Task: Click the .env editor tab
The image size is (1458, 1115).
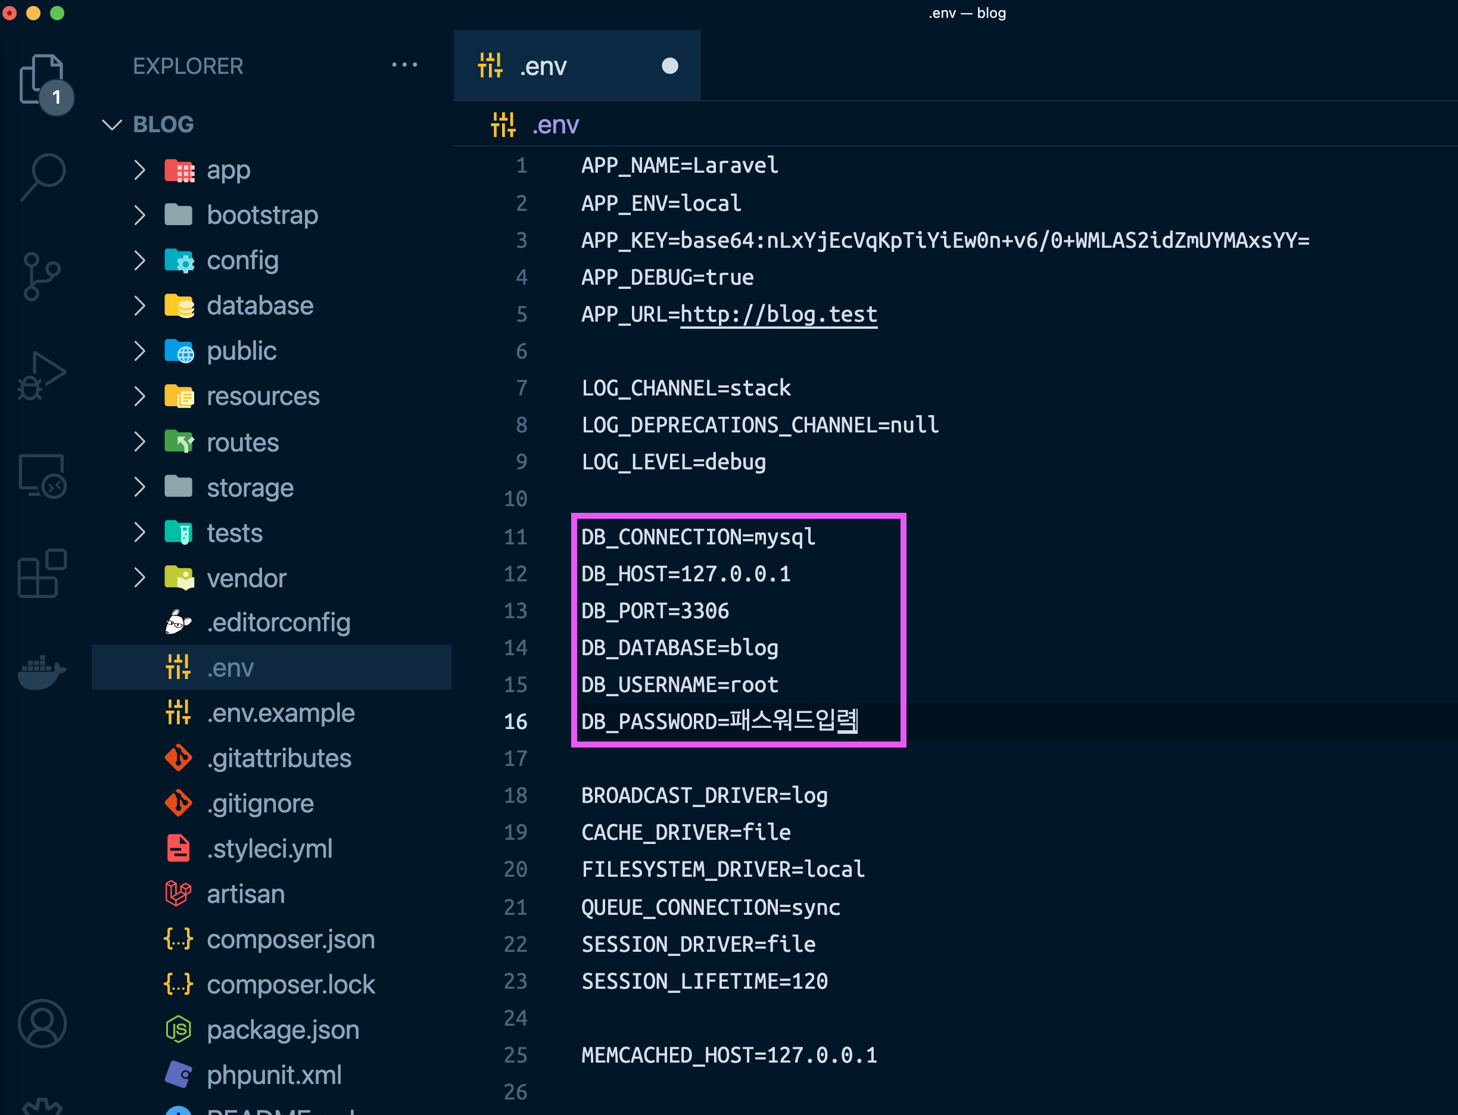Action: coord(544,66)
